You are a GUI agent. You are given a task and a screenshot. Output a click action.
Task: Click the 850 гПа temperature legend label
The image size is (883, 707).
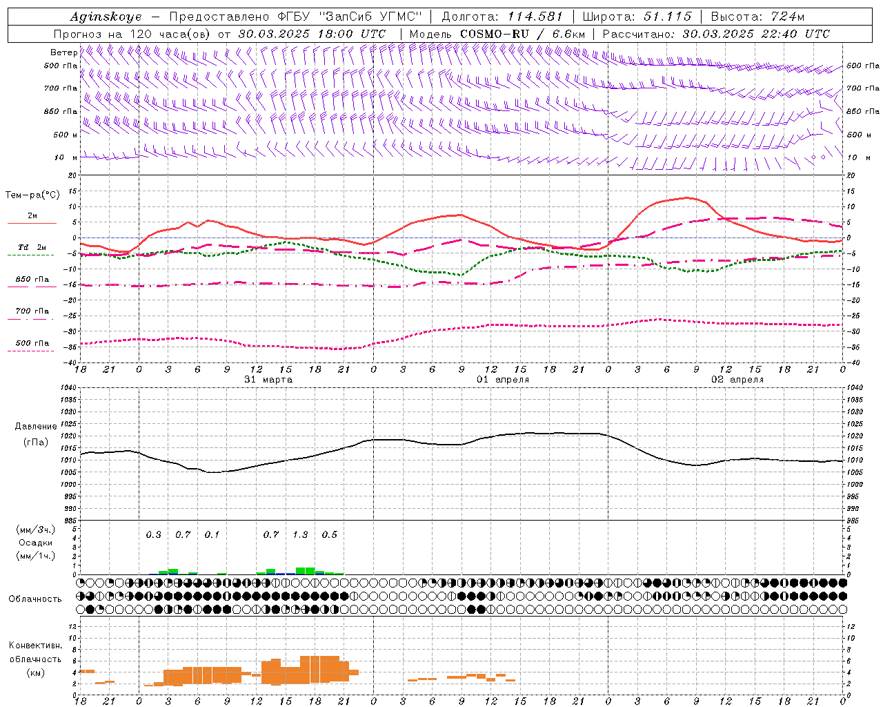tap(32, 280)
